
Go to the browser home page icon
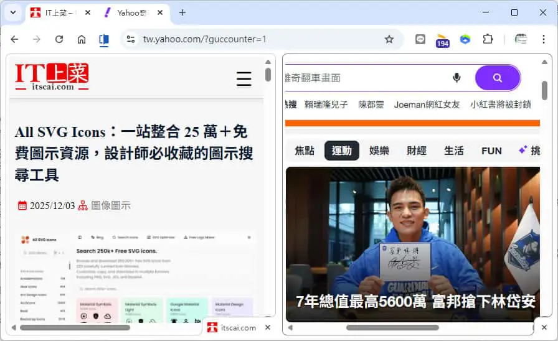click(x=82, y=39)
